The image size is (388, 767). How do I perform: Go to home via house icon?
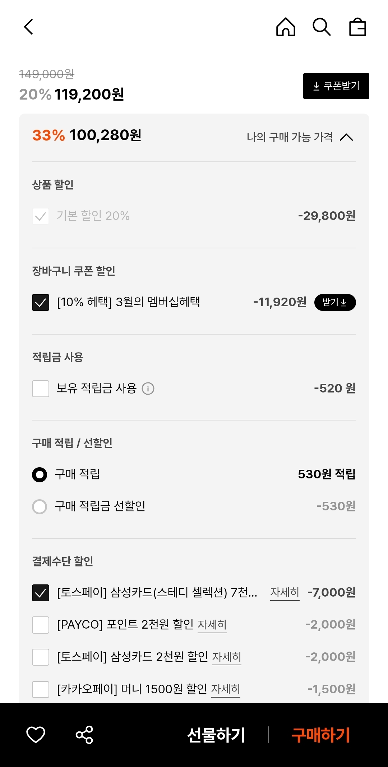coord(286,27)
